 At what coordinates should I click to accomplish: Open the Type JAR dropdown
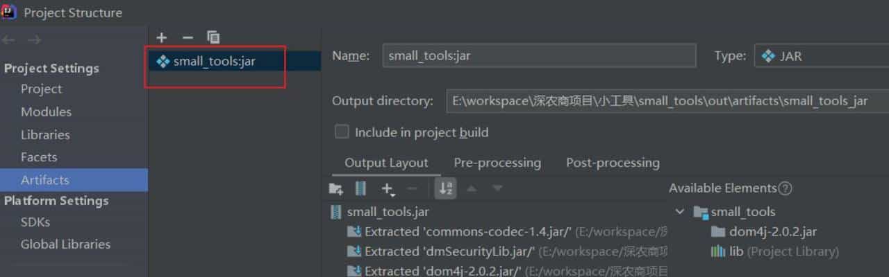point(822,55)
